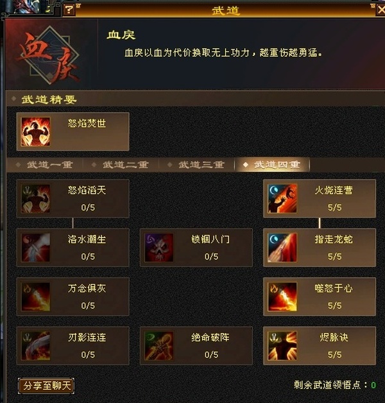
Task: Switch to the 武道一重 tab
Action: (x=45, y=164)
